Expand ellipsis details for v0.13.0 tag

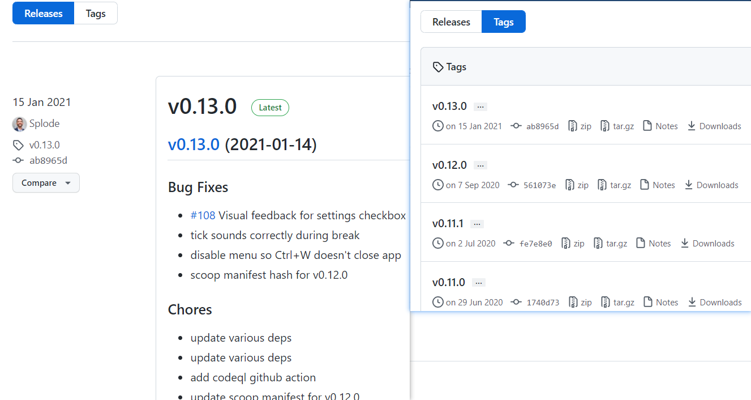[480, 107]
